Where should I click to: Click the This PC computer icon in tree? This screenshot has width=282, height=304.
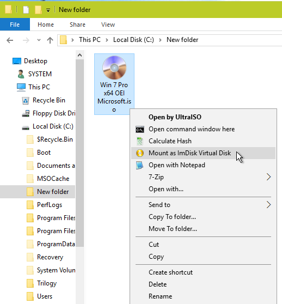21,87
